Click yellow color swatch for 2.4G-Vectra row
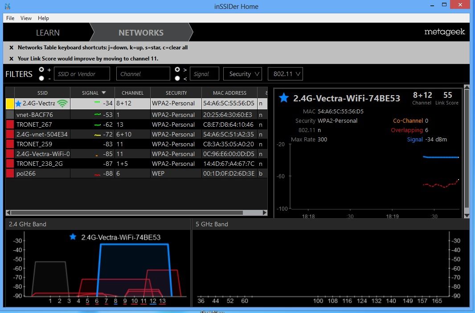Screen dimensions: 475x313 tap(10, 103)
